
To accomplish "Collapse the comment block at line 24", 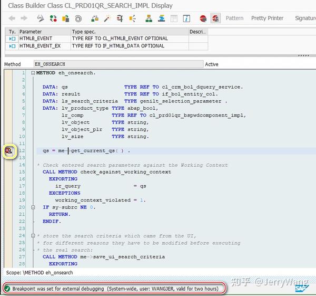I will click(x=33, y=236).
